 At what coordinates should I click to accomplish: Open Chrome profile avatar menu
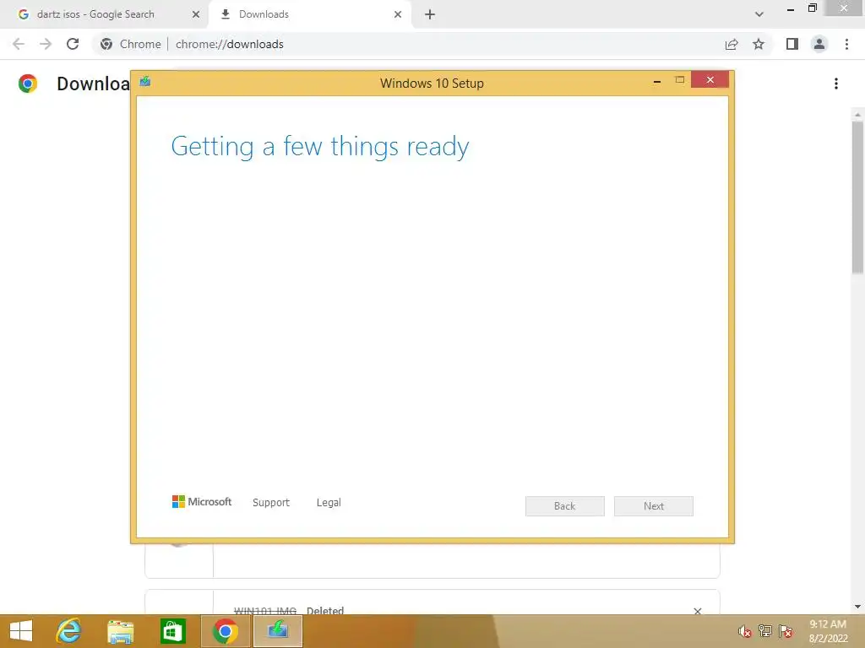[x=819, y=44]
